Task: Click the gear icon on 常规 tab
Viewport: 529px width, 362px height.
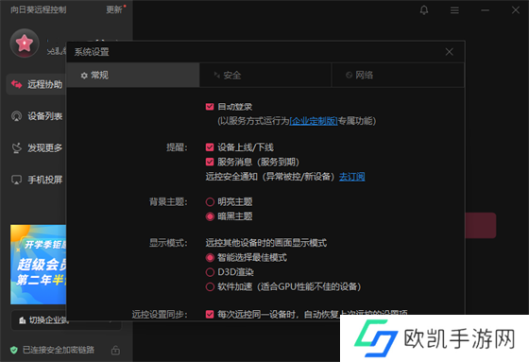Action: tap(84, 76)
